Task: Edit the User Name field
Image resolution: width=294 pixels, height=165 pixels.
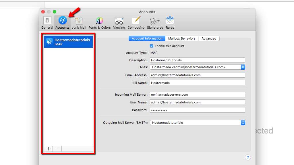Action: point(198,102)
